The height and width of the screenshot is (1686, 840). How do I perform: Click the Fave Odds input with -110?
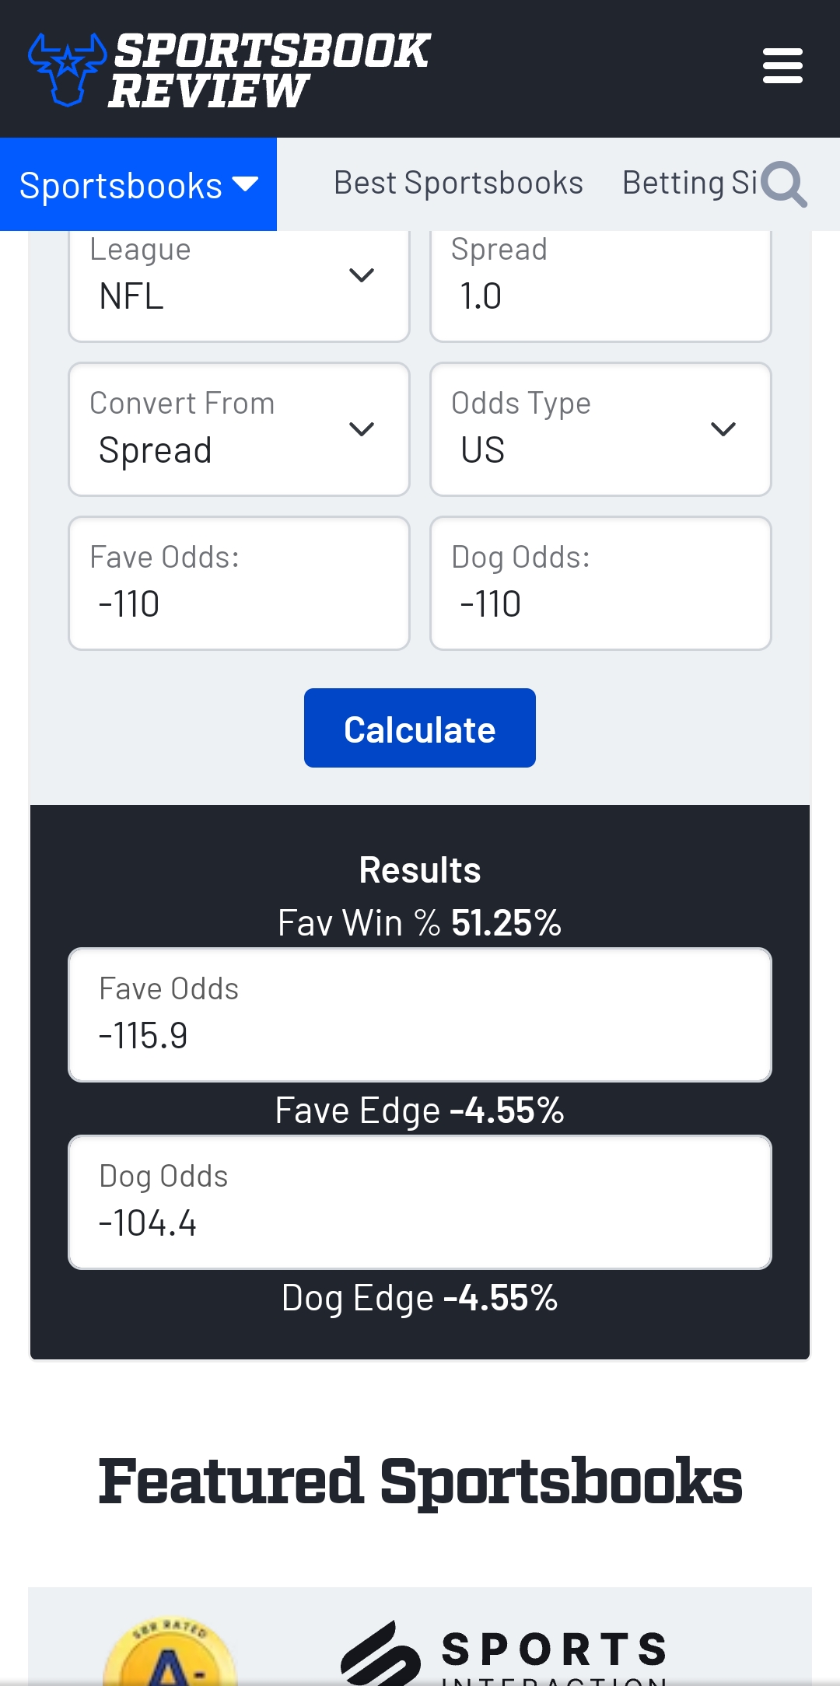(x=239, y=585)
